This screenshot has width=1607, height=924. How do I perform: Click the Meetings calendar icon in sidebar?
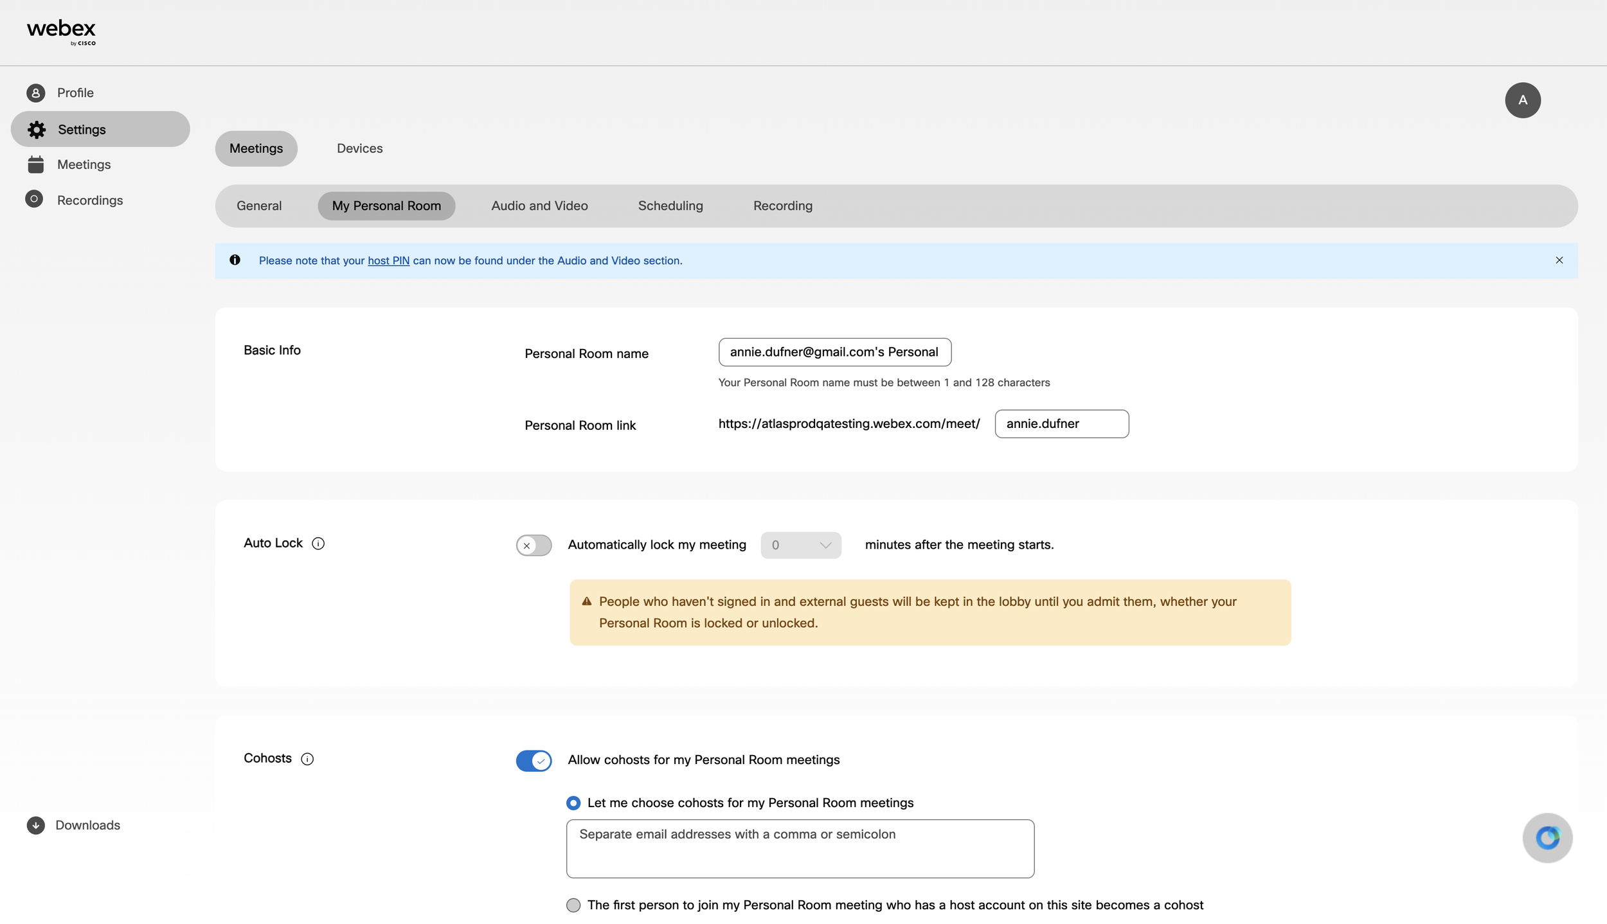36,164
